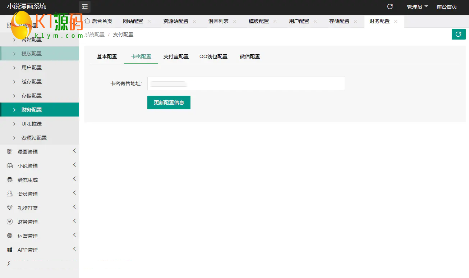The width and height of the screenshot is (469, 278).
Task: Click the 漫画管理 book icon in sidebar
Action: click(x=10, y=152)
